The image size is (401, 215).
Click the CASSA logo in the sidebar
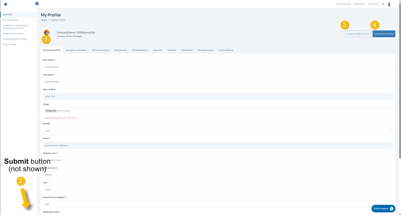tap(6, 4)
